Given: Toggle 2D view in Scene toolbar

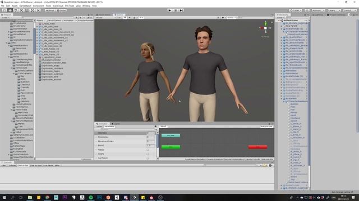Looking at the screenshot, I should point(119,17).
